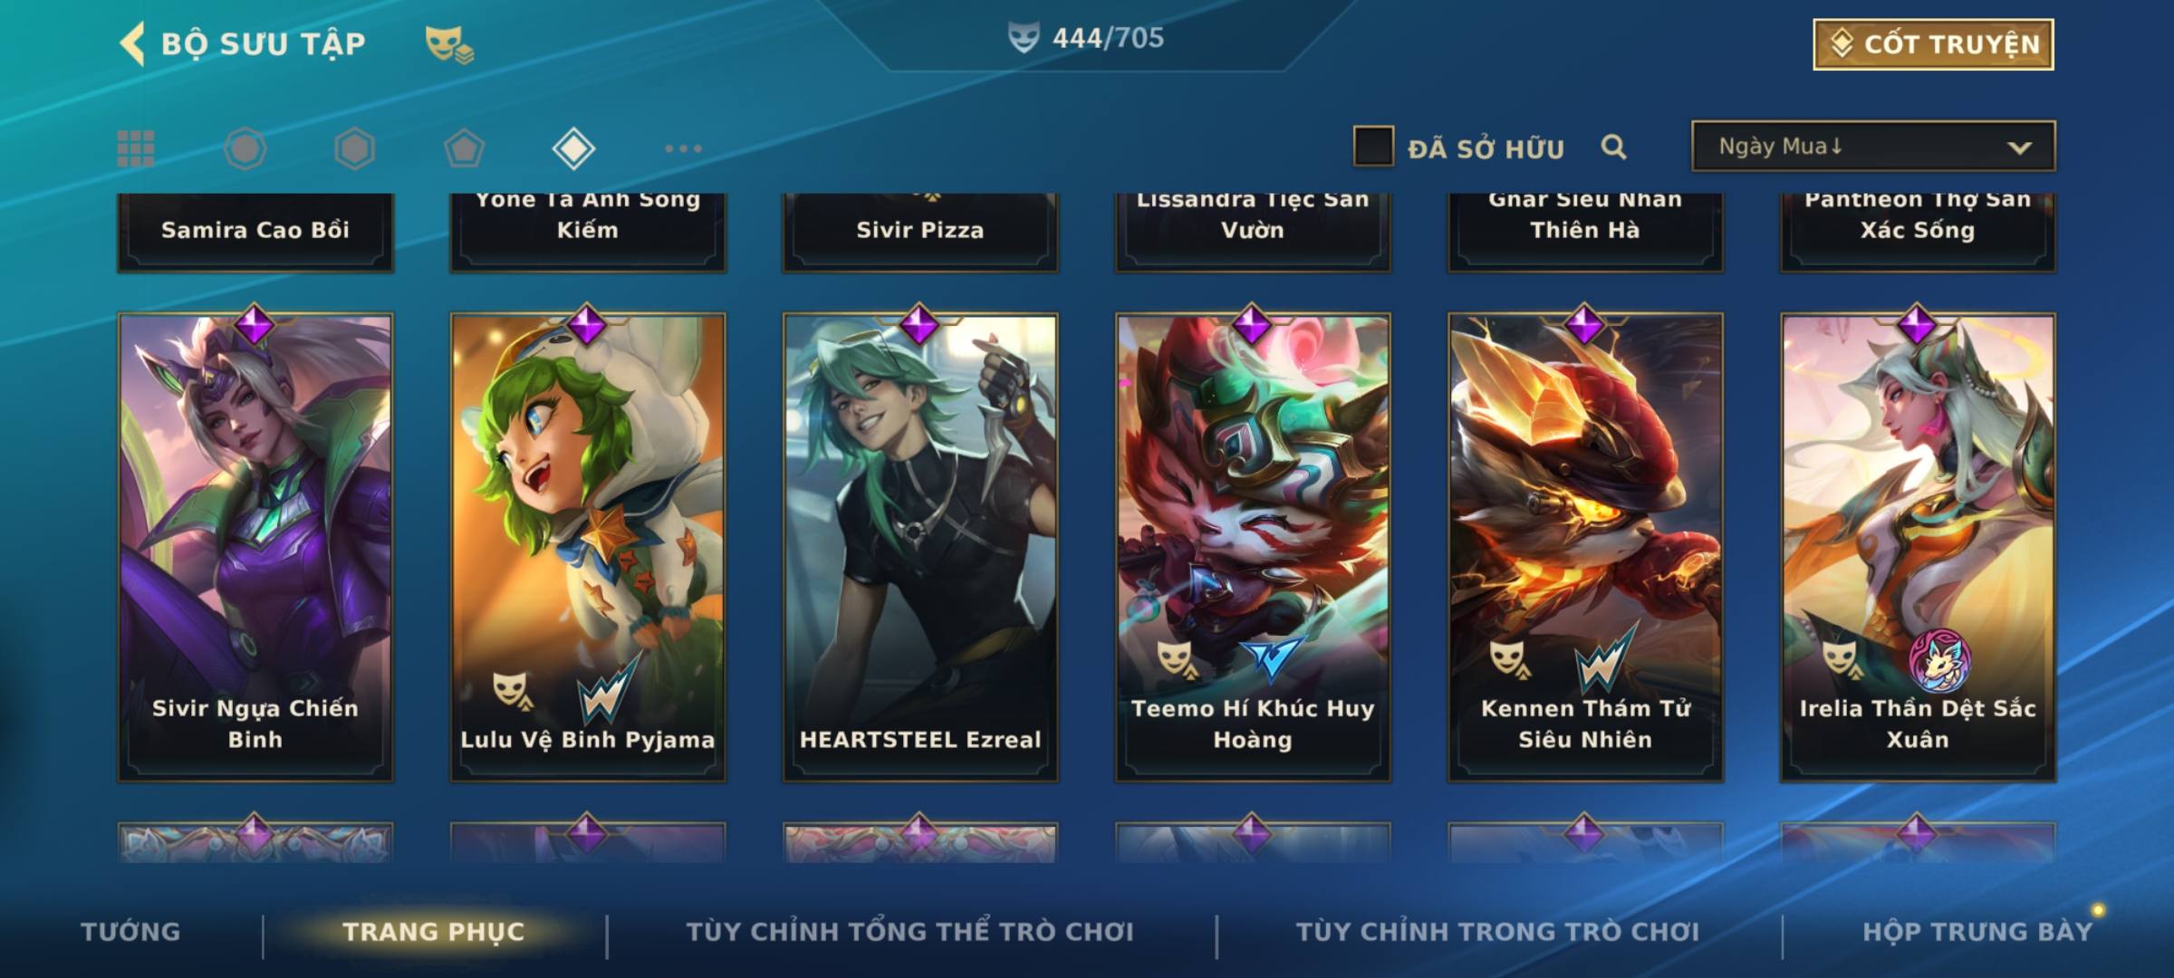Switch to Tùy Chỉnh Tổng Thể Trò Chơi tab

coord(909,932)
